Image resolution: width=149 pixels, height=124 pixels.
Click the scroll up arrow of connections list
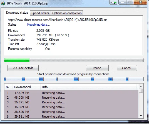tap(141, 86)
